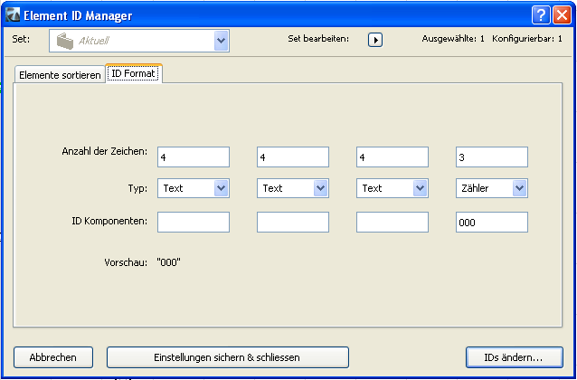577x380 pixels.
Task: Click the Anzahl field containing 3
Action: [x=491, y=157]
